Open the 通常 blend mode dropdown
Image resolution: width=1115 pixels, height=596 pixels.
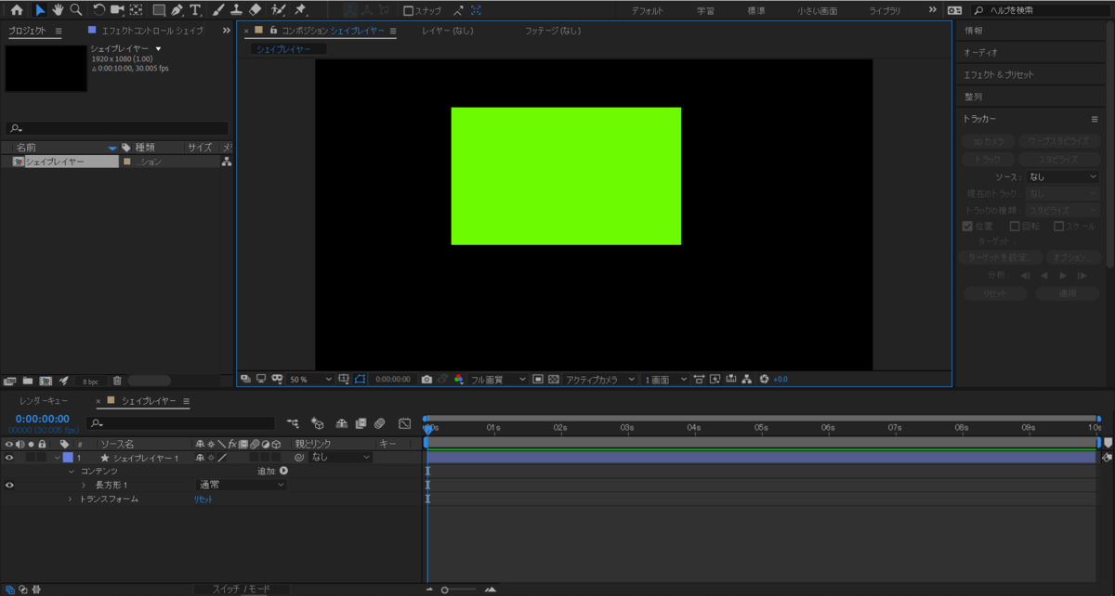tap(240, 485)
